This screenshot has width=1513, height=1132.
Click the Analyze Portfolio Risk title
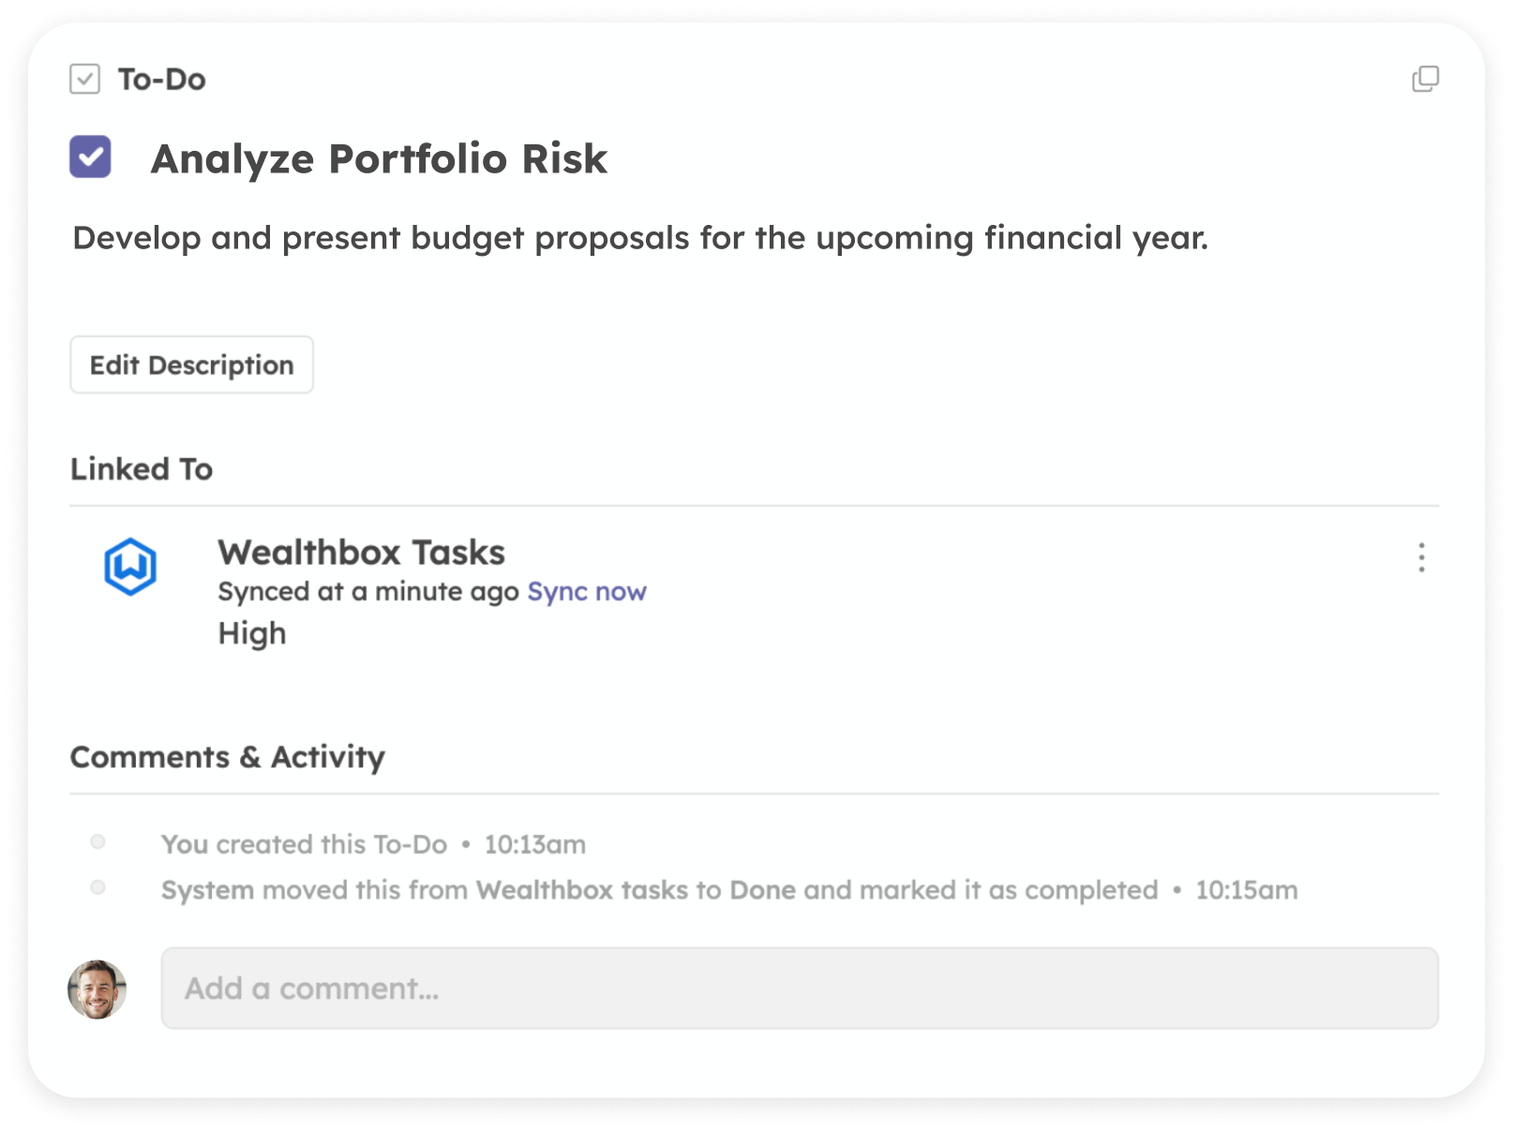click(x=380, y=158)
